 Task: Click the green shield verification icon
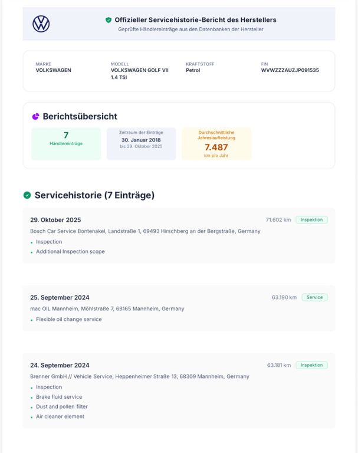click(x=109, y=20)
